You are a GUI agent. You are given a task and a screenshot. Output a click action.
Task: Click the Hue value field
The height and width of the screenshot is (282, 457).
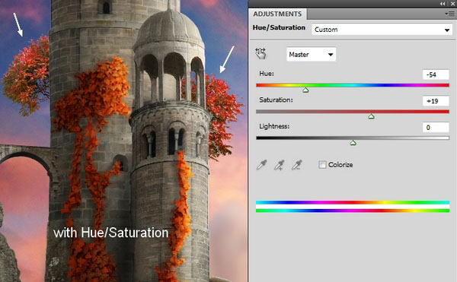click(x=436, y=74)
